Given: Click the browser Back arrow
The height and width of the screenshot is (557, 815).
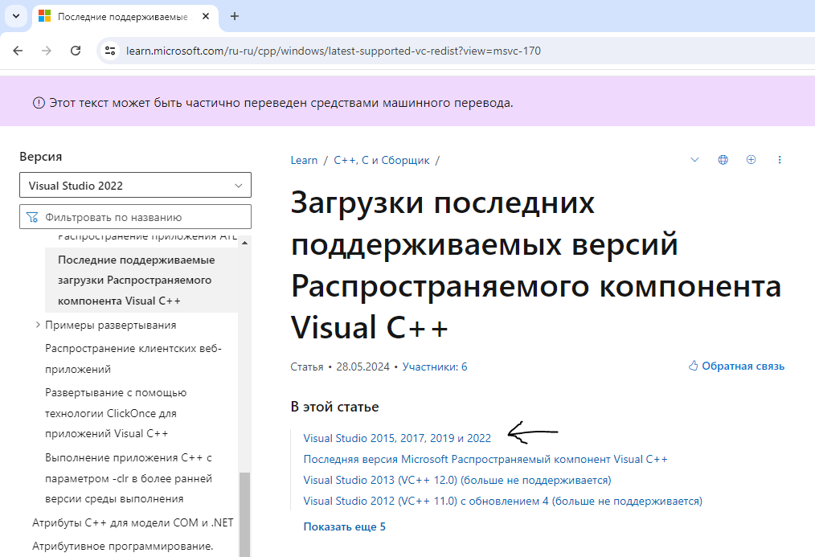Looking at the screenshot, I should pyautogui.click(x=18, y=51).
